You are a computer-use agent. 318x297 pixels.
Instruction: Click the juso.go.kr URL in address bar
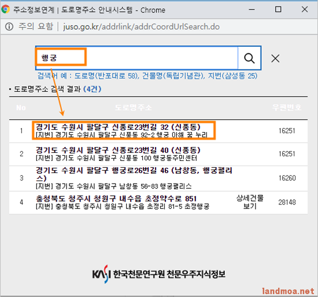(141, 27)
